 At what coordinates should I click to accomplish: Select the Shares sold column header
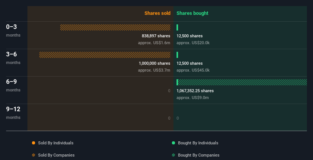[x=157, y=13]
